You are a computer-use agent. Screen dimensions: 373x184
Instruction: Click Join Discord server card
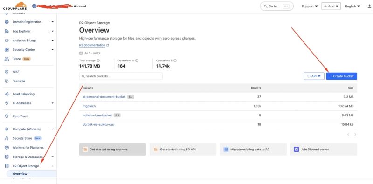(x=324, y=150)
